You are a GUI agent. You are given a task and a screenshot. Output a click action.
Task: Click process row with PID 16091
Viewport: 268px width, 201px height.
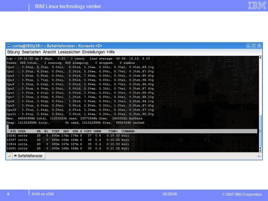click(x=67, y=148)
